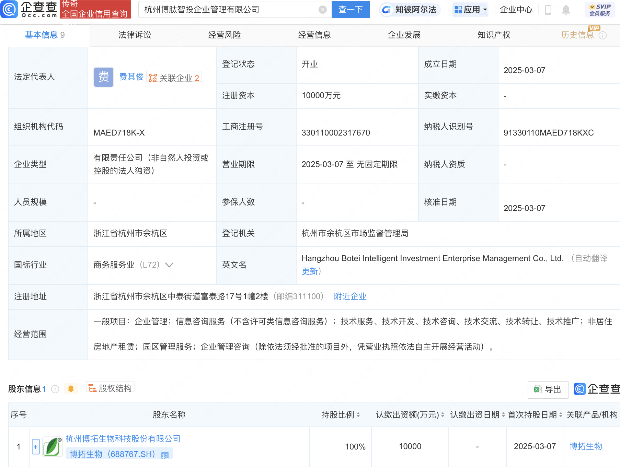Open 企业中心 link
The image size is (620, 468).
coord(516,10)
